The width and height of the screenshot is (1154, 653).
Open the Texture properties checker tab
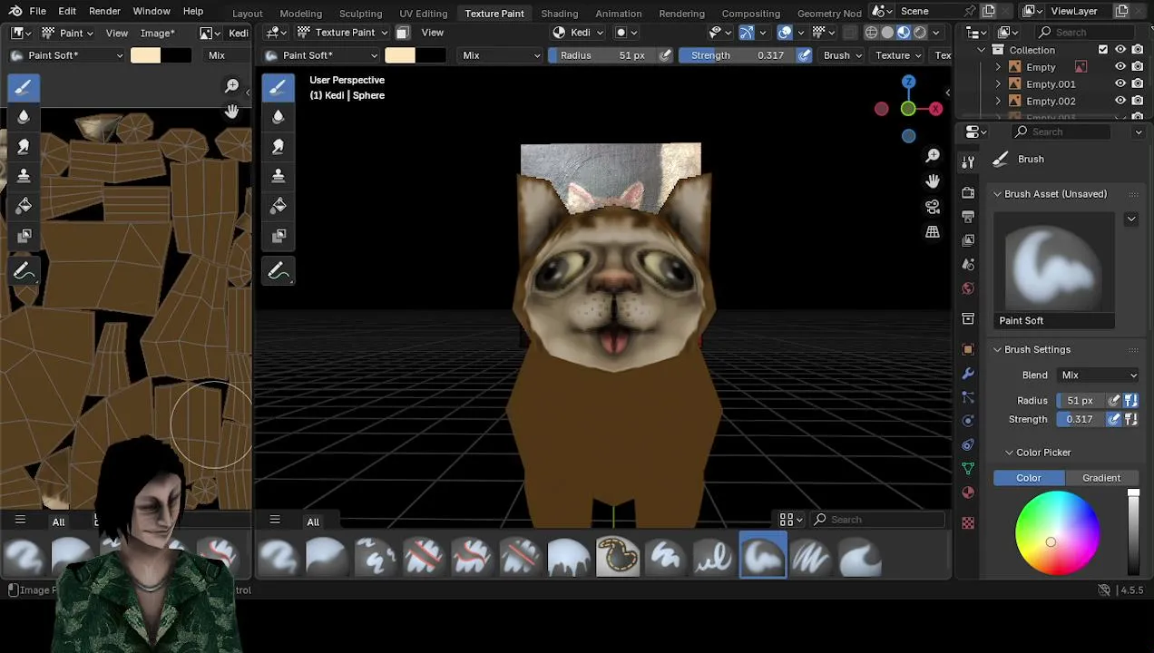[x=968, y=523]
